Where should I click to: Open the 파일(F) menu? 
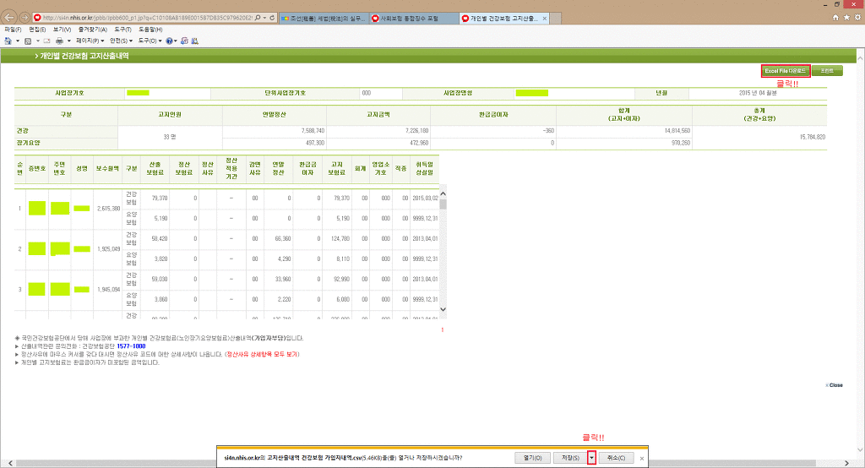click(x=13, y=30)
